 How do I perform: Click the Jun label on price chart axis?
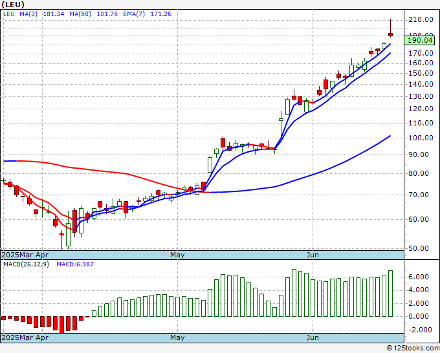click(313, 255)
